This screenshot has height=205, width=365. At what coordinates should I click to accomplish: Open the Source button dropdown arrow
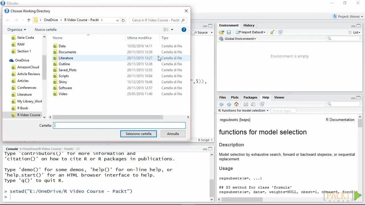212,32
